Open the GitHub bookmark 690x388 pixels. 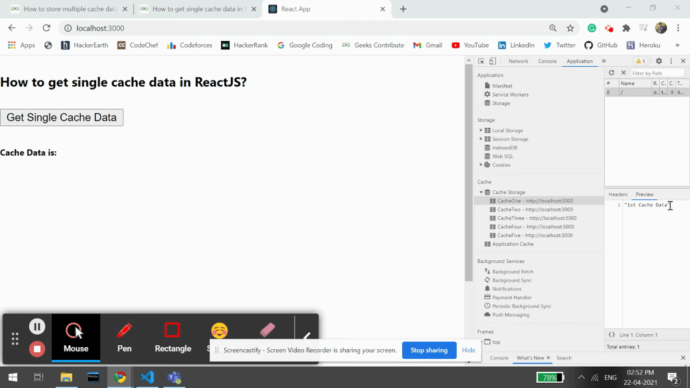point(601,45)
